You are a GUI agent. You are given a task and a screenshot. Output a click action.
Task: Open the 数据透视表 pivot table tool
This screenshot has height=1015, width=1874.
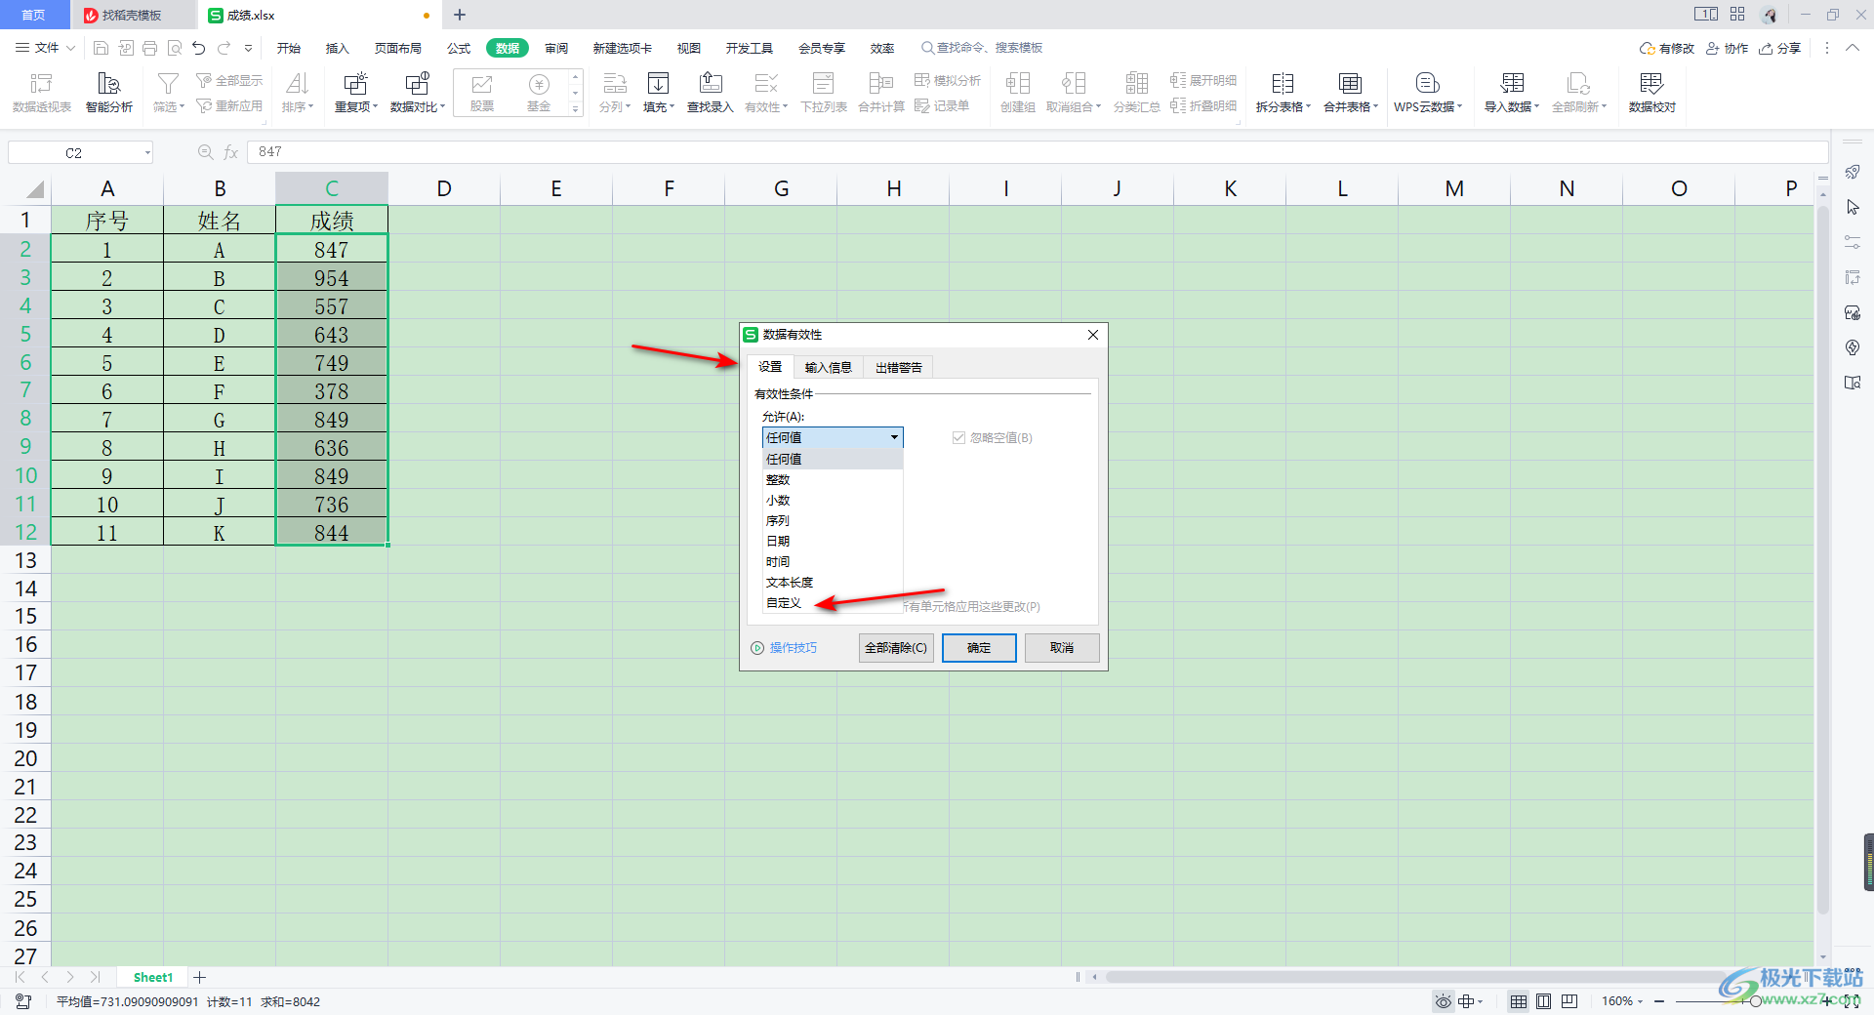(x=41, y=93)
